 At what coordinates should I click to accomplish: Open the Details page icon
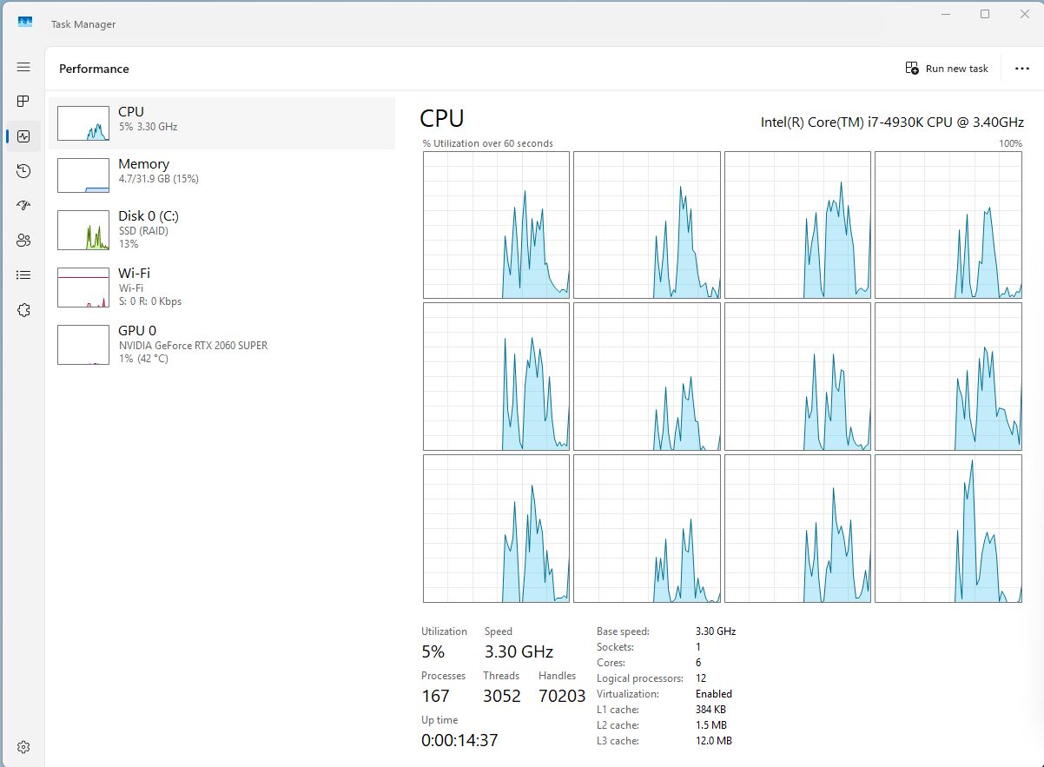(23, 275)
